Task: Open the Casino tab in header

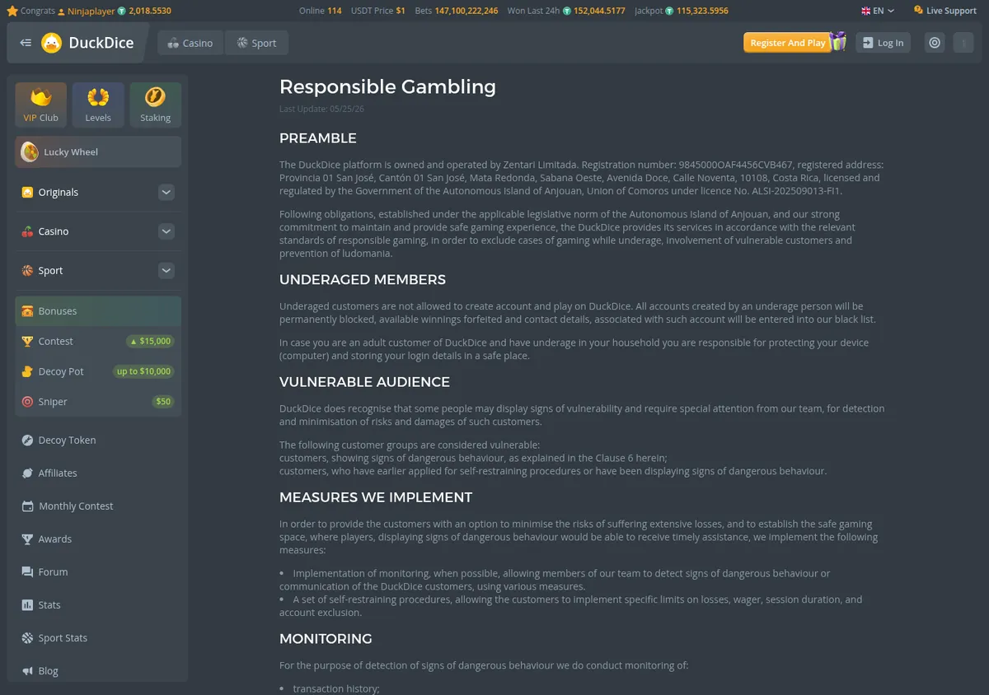Action: pyautogui.click(x=190, y=43)
